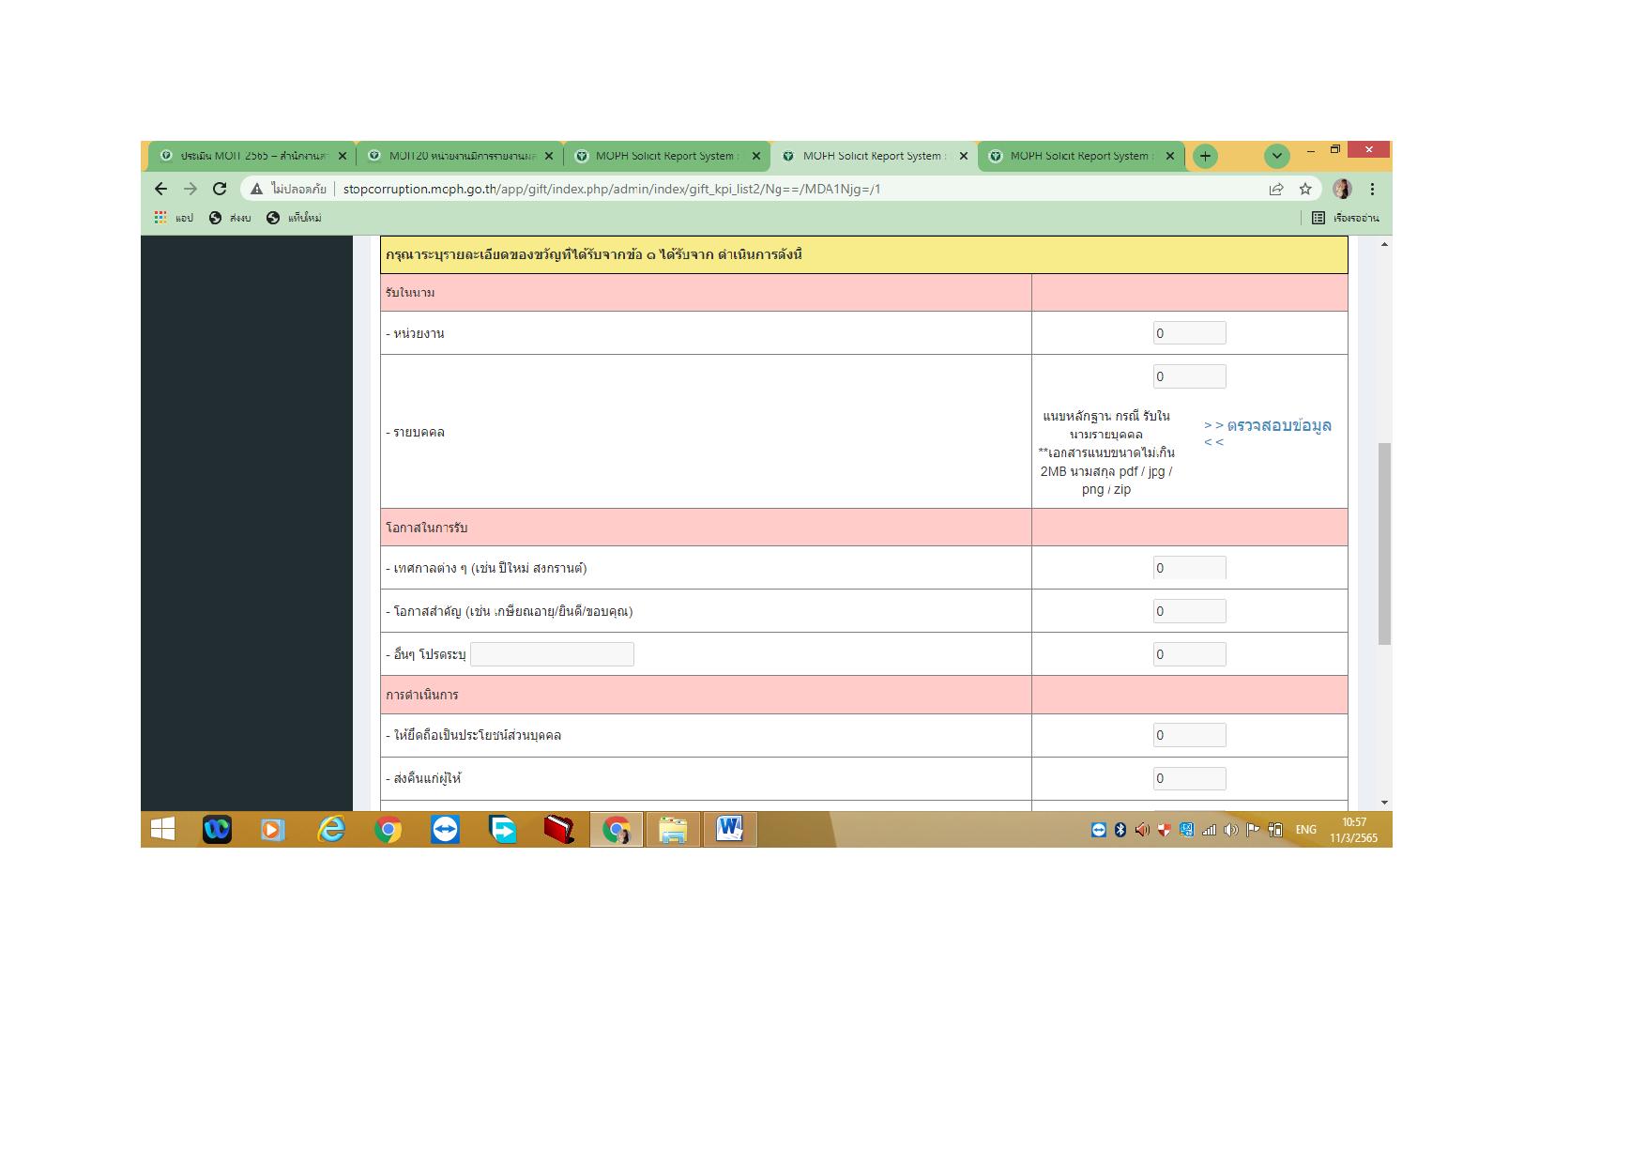Click the เทศกาลต่าง ๆ count field
Viewport: 1646px width, 1164px height.
(1189, 568)
